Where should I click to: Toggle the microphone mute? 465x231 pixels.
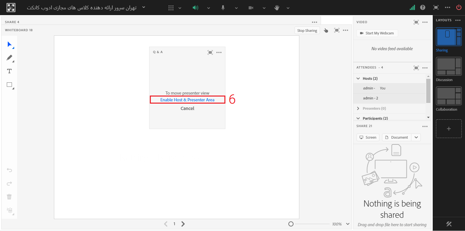(x=223, y=8)
